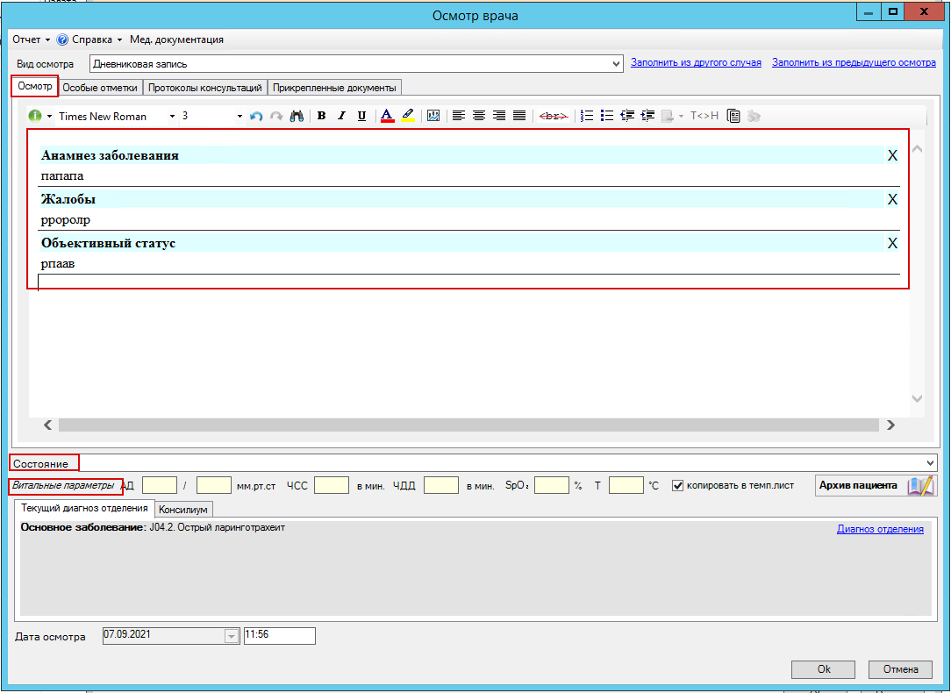Click the examination time field 11:56

coord(280,635)
